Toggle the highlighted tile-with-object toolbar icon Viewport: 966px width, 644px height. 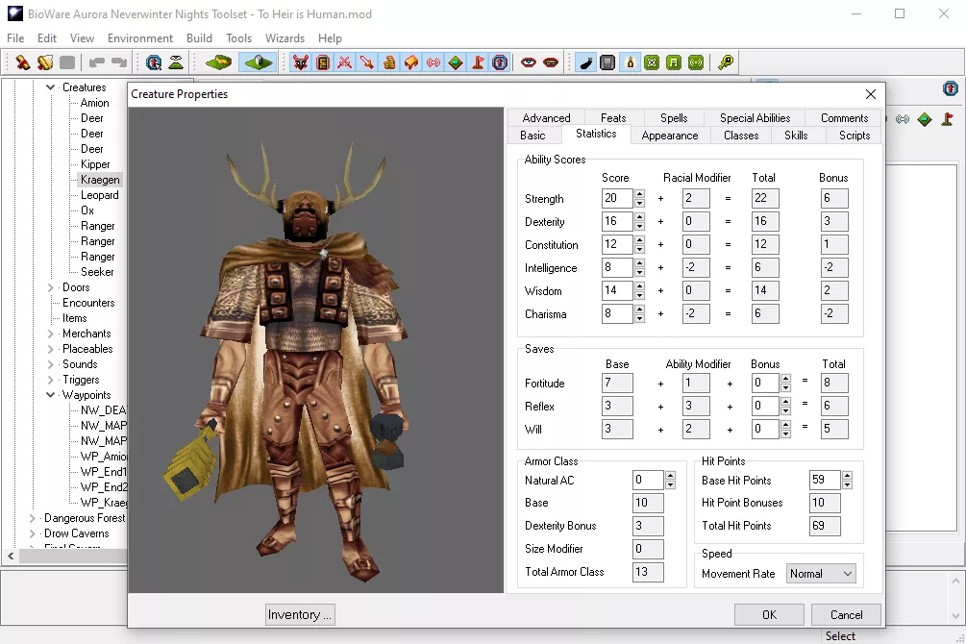259,62
